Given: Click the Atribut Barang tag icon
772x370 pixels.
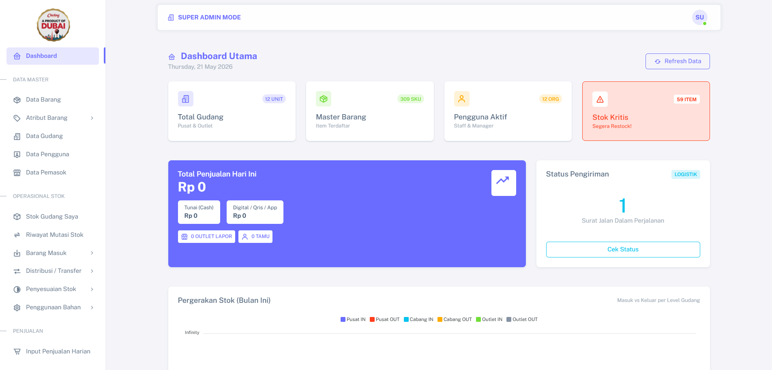Looking at the screenshot, I should pos(17,118).
